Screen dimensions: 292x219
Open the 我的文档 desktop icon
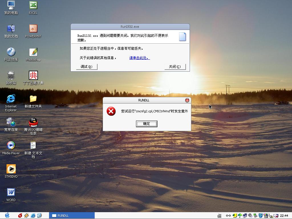[x=11, y=31]
